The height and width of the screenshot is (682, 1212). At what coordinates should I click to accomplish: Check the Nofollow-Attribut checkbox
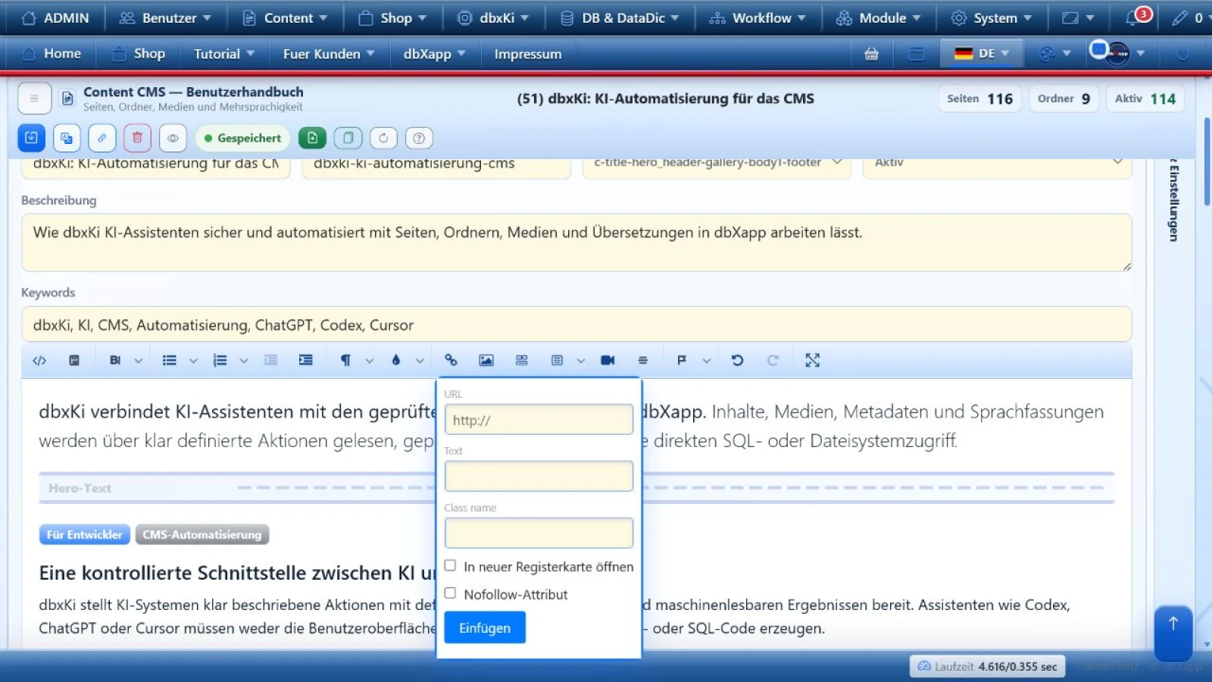(x=450, y=593)
